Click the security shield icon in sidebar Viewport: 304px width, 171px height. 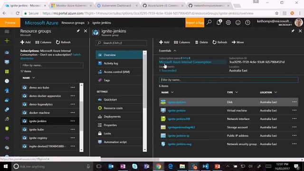pos(7,129)
